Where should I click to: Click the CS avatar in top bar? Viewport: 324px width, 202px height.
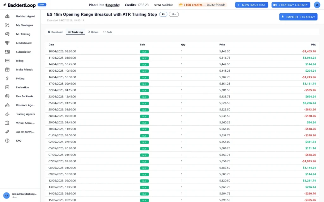[x=317, y=5]
